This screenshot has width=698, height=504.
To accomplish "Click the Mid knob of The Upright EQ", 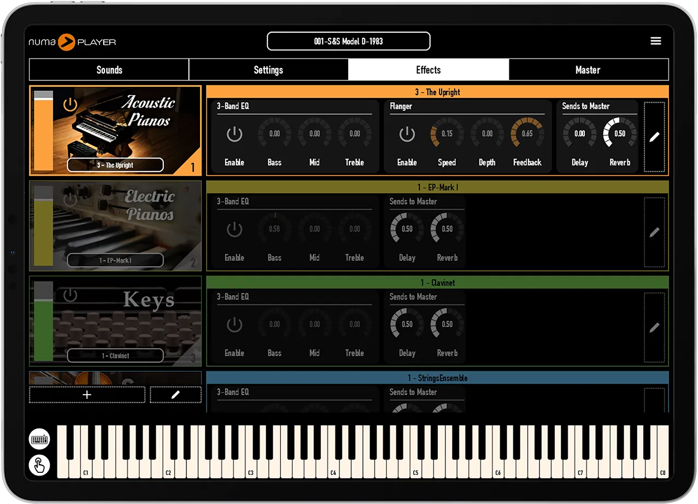I will coord(315,134).
